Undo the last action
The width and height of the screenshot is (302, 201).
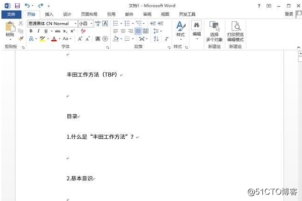(x=27, y=6)
